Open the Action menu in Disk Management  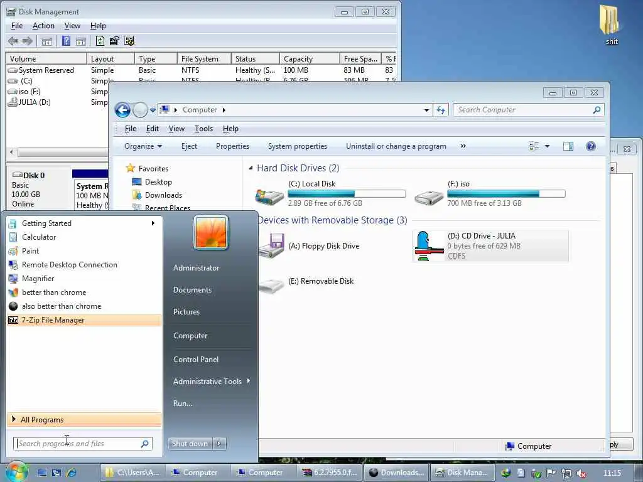tap(43, 26)
